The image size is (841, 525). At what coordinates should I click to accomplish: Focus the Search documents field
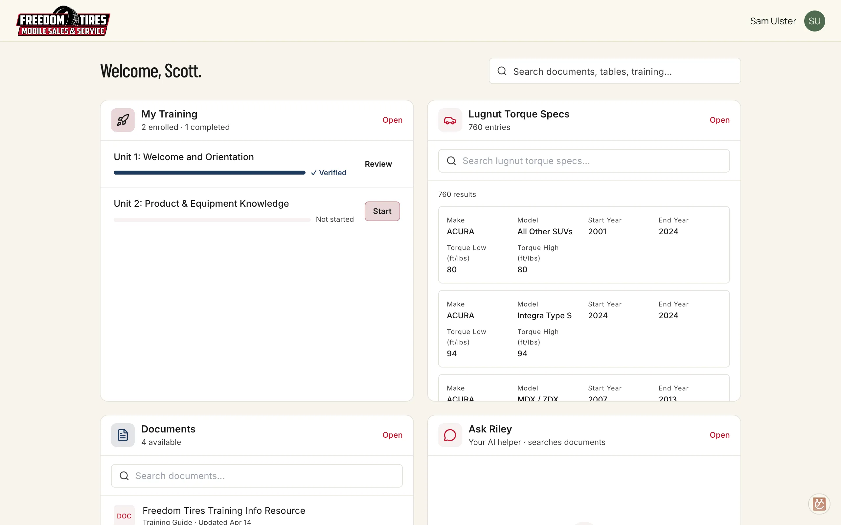257,476
